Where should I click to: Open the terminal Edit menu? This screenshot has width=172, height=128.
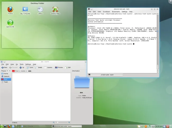tap(94, 12)
